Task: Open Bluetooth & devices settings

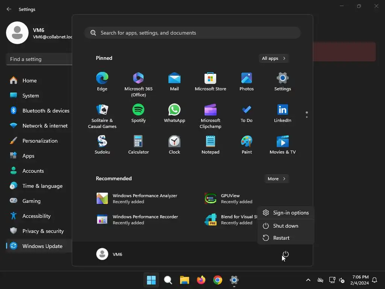Action: click(x=39, y=111)
